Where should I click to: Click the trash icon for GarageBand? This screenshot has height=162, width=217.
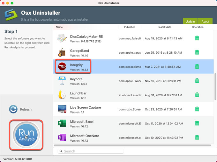click(x=197, y=52)
